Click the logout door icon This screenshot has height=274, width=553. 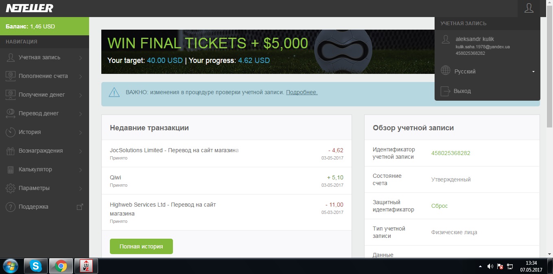[x=446, y=91]
